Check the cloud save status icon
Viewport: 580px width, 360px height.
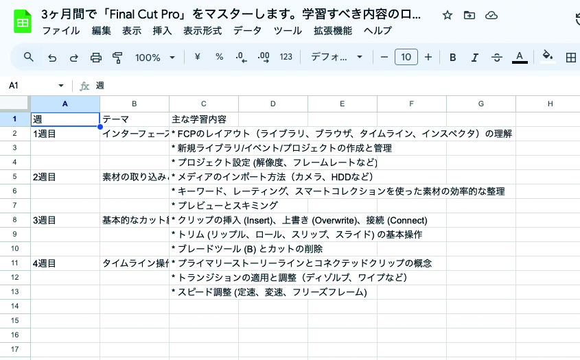click(x=491, y=15)
